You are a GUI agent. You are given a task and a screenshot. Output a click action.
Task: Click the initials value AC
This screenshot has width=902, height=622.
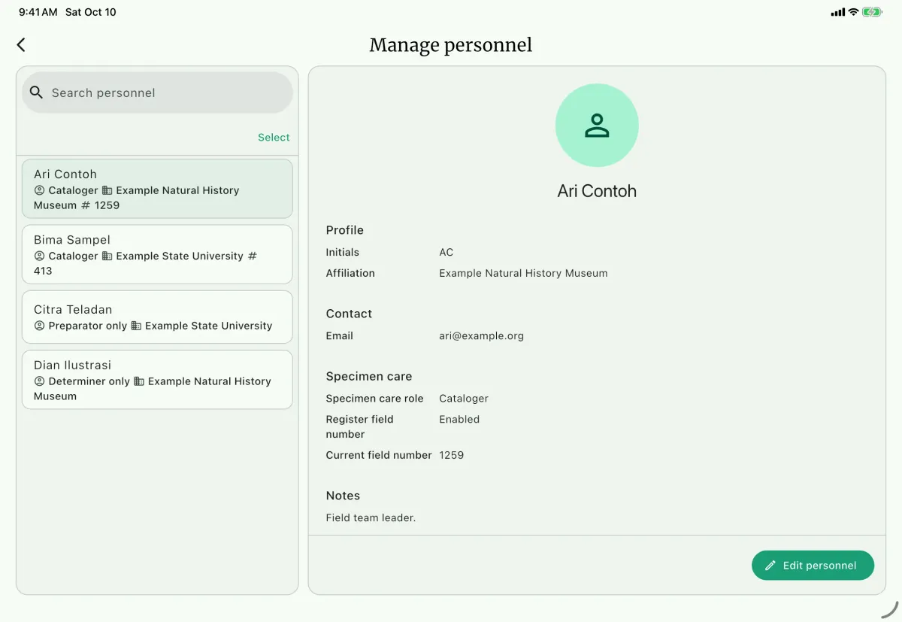point(446,253)
